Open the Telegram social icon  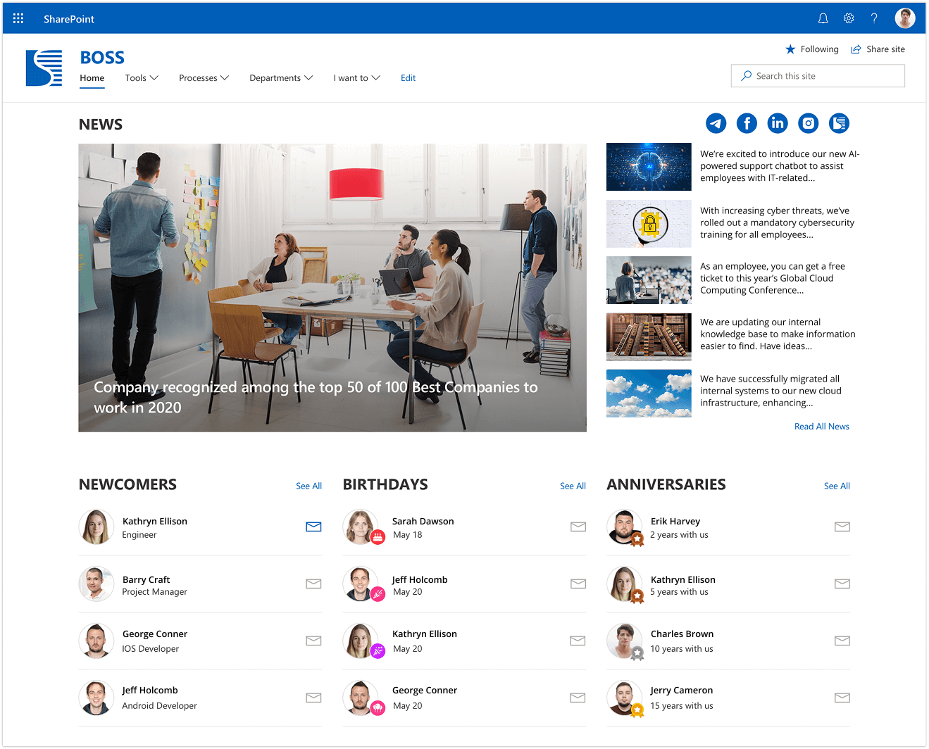pos(716,123)
